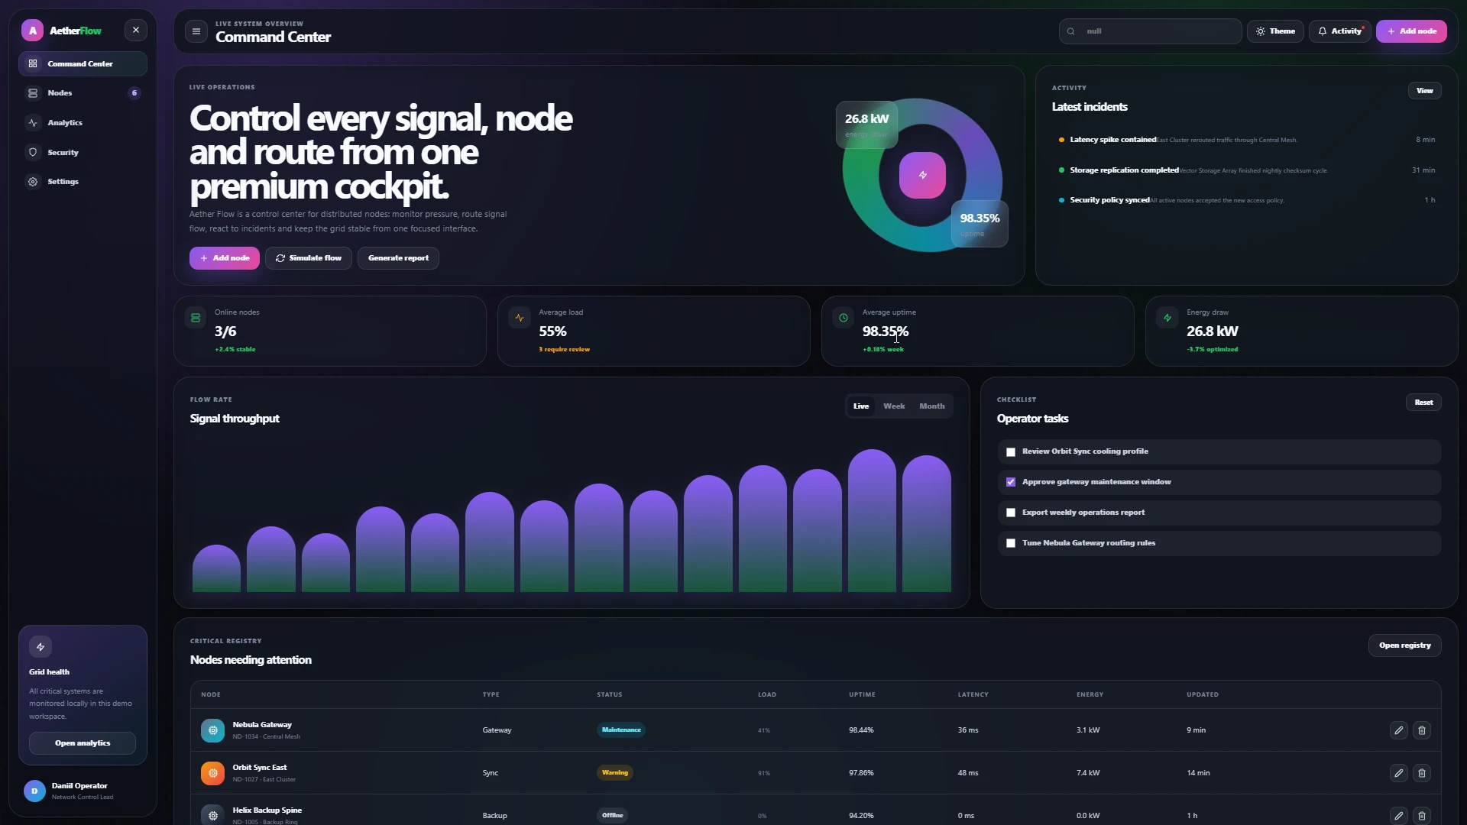Reset the Operator tasks checklist
Image resolution: width=1467 pixels, height=825 pixels.
click(1423, 403)
